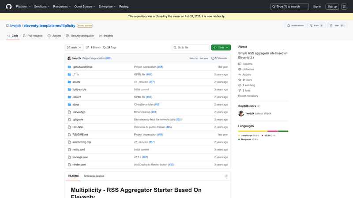
Task: Switch to Pull requests tab
Action: 33,36
